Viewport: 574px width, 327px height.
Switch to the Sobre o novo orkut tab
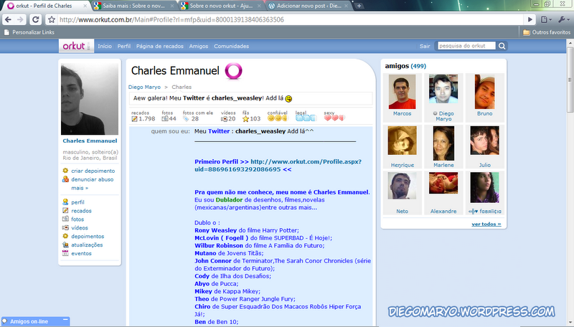pos(221,6)
